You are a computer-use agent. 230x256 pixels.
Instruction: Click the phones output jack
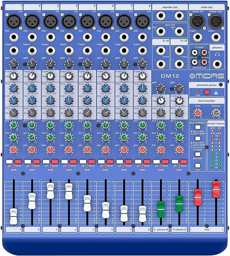[x=217, y=64]
